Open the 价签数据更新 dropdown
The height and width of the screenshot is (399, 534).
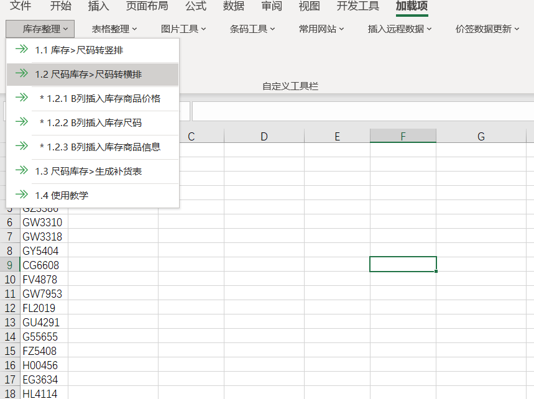point(487,29)
